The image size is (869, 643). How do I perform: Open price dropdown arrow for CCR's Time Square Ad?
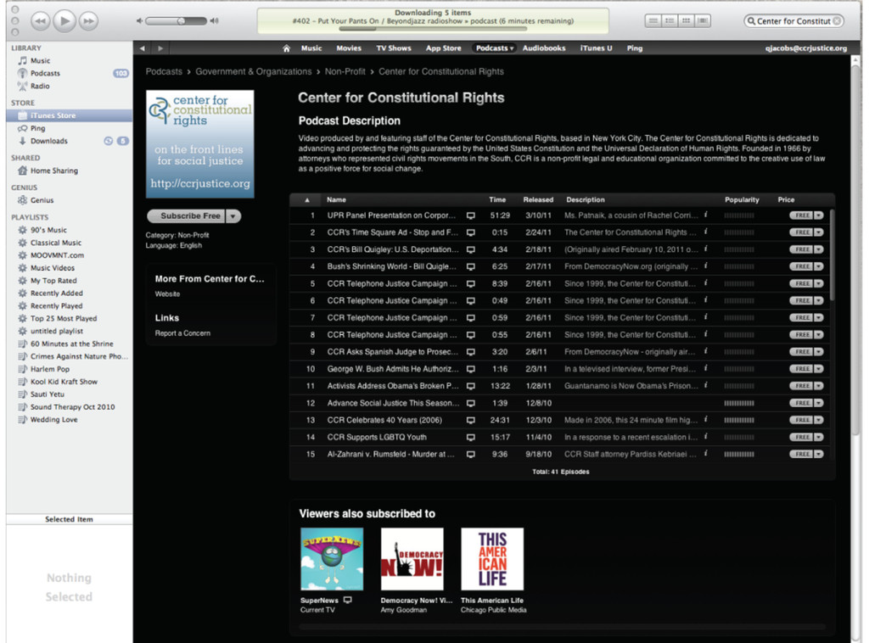(819, 232)
